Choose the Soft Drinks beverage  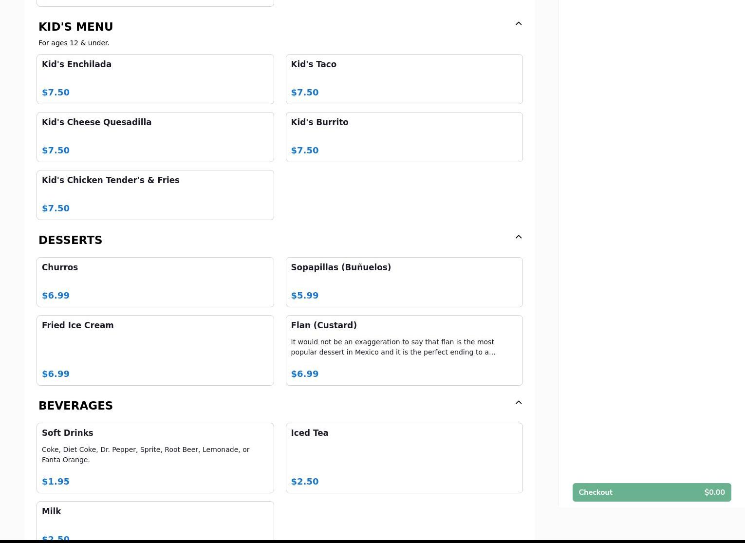click(x=155, y=458)
